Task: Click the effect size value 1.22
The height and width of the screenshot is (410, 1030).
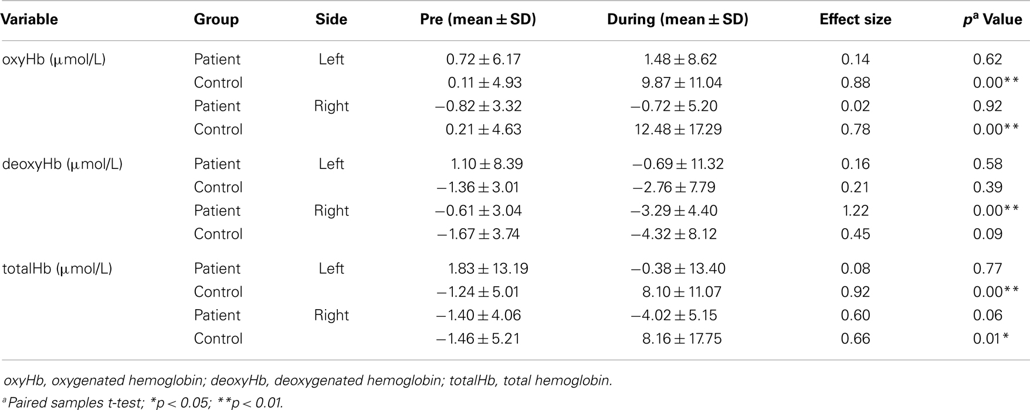Action: click(x=855, y=211)
